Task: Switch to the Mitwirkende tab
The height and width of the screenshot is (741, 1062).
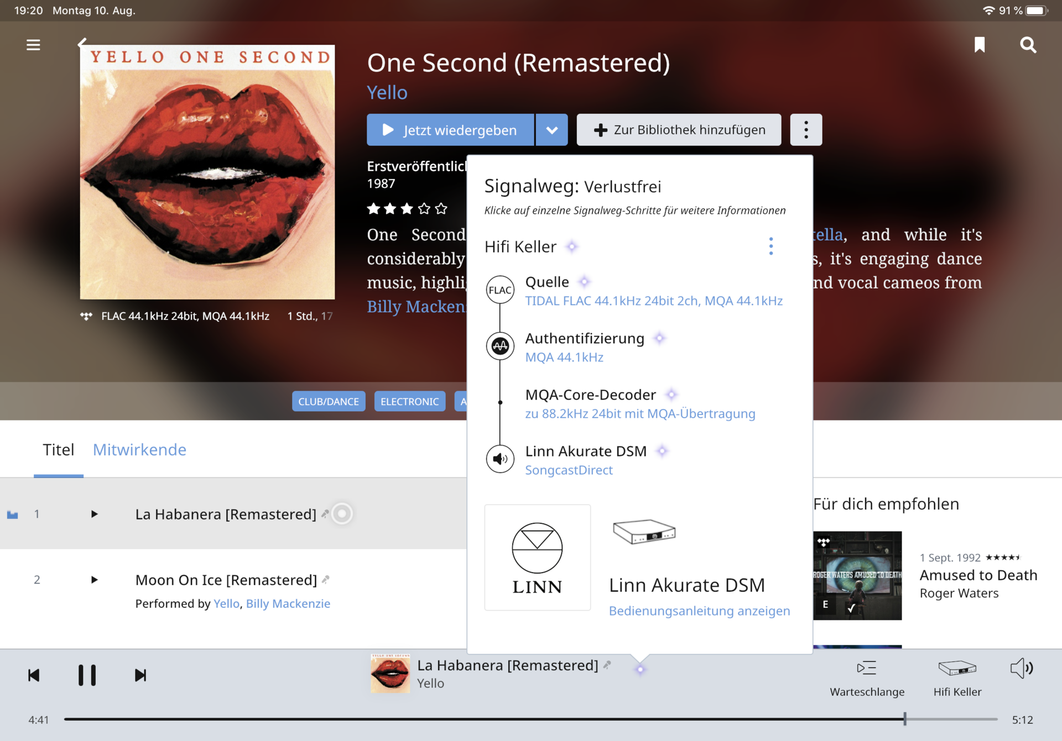Action: (139, 450)
